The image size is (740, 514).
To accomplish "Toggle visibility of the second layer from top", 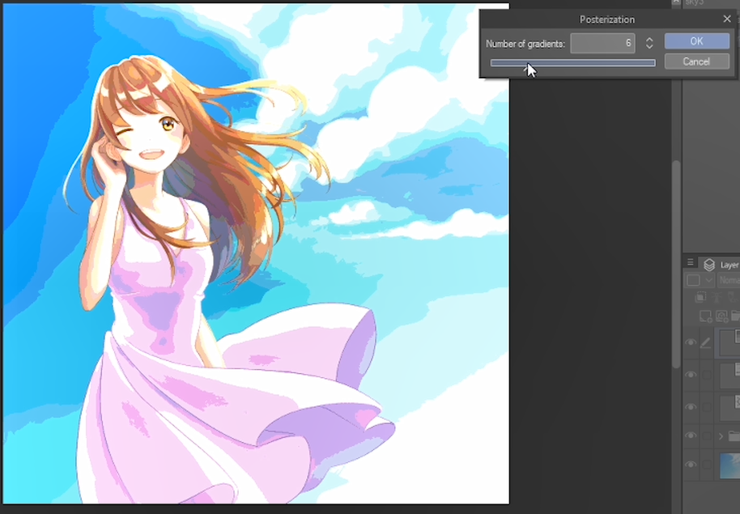I will click(691, 375).
